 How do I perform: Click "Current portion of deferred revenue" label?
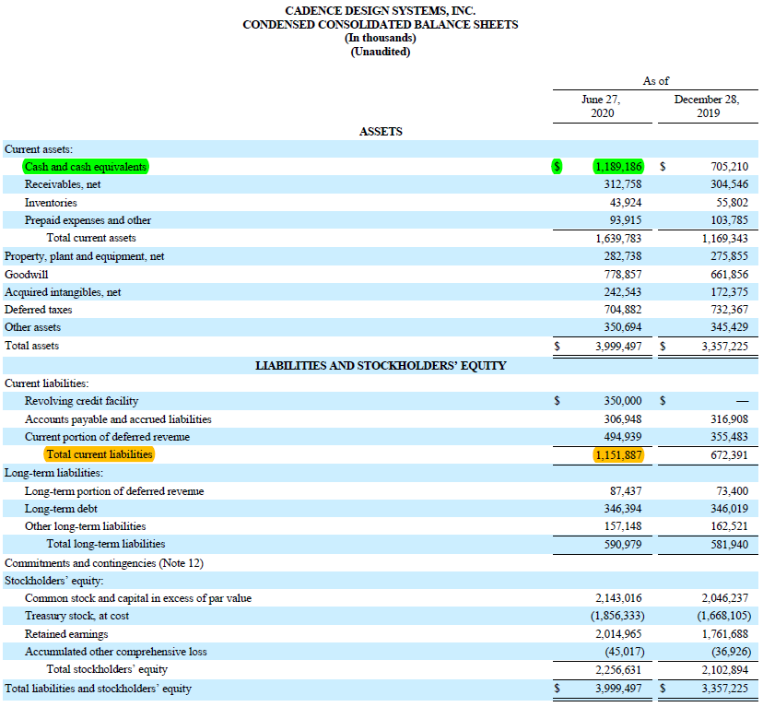coord(107,437)
